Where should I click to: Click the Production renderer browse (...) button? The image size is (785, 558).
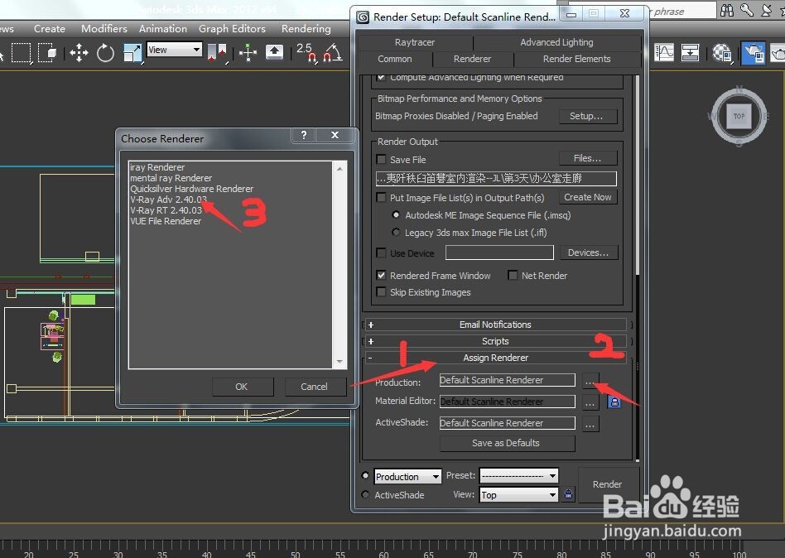(590, 382)
